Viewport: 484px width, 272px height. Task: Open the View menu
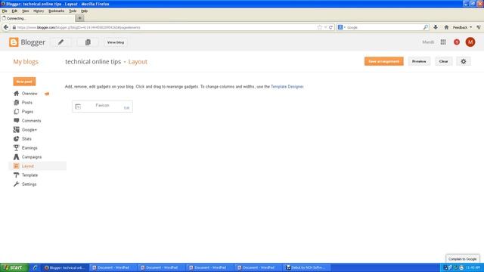pyautogui.click(x=25, y=11)
